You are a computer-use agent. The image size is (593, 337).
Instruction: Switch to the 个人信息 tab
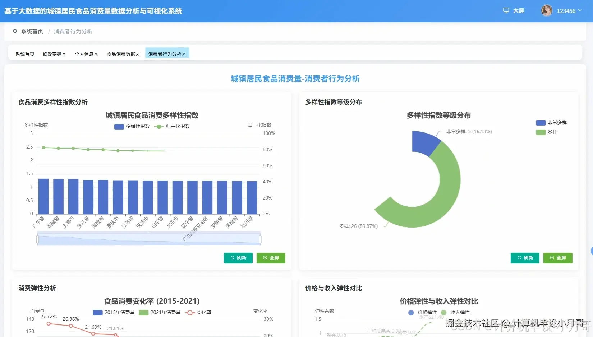click(84, 54)
